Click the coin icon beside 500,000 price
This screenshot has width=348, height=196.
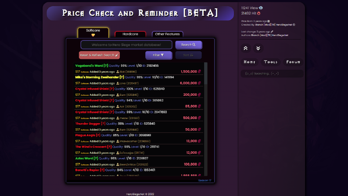coord(199,118)
